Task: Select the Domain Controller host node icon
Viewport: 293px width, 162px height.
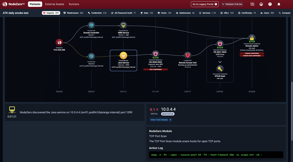Action: [x=91, y=25]
